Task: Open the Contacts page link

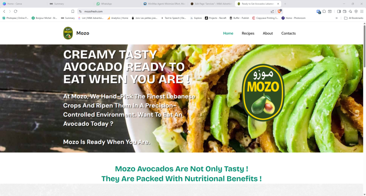Action: coord(288,33)
